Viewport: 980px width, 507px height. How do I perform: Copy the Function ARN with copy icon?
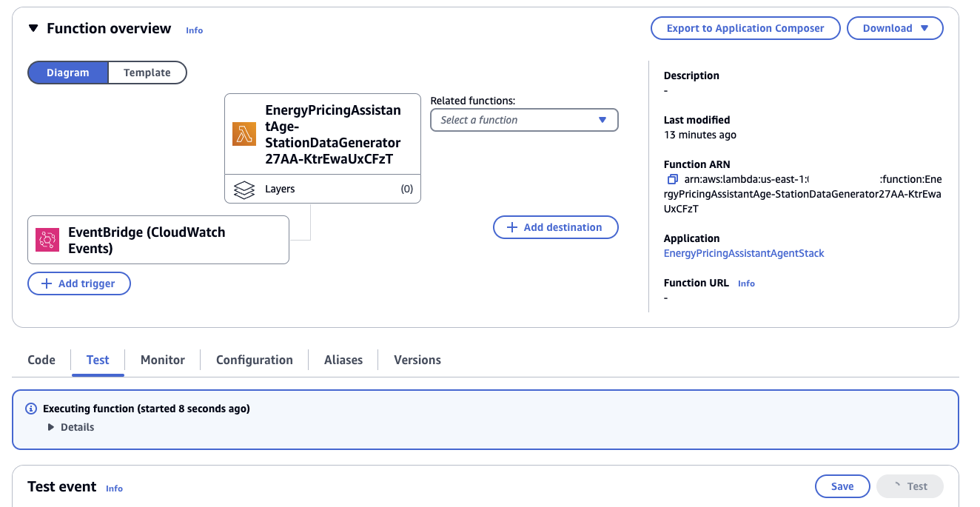(x=672, y=179)
